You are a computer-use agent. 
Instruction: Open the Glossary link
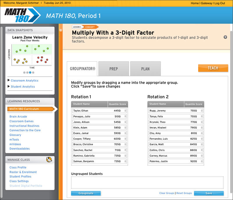pyautogui.click(x=15, y=135)
